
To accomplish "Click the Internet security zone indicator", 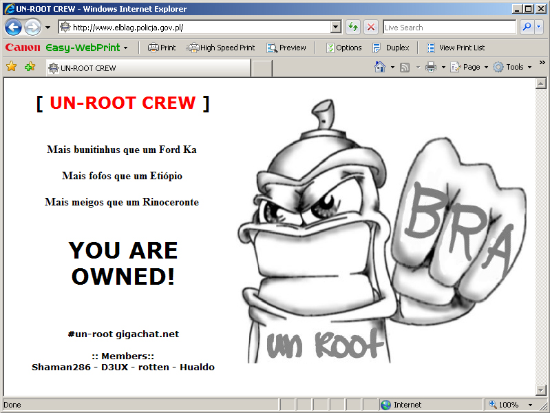I will pyautogui.click(x=431, y=405).
